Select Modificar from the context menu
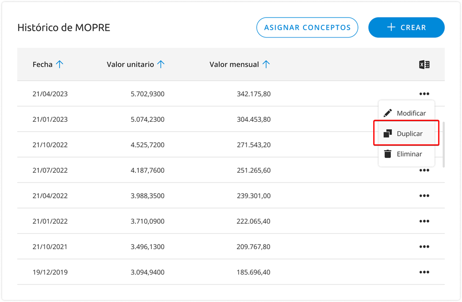This screenshot has height=302, width=462. click(411, 113)
